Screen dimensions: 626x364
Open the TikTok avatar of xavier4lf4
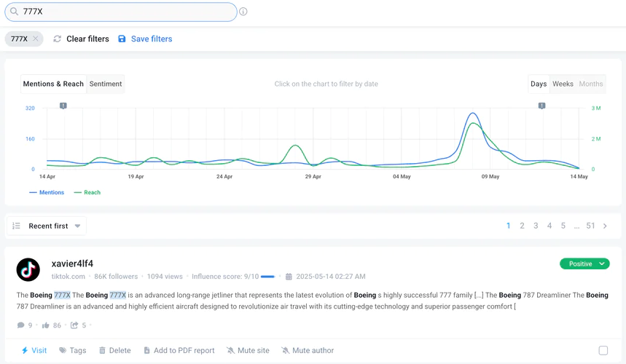(x=28, y=269)
